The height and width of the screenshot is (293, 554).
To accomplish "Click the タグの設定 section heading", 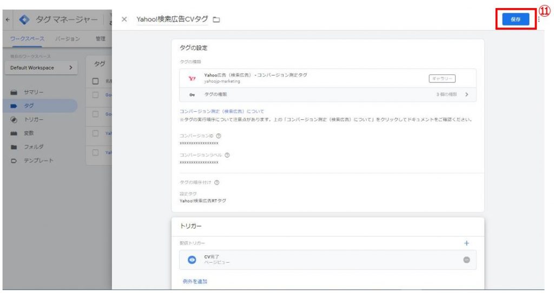I will click(193, 48).
